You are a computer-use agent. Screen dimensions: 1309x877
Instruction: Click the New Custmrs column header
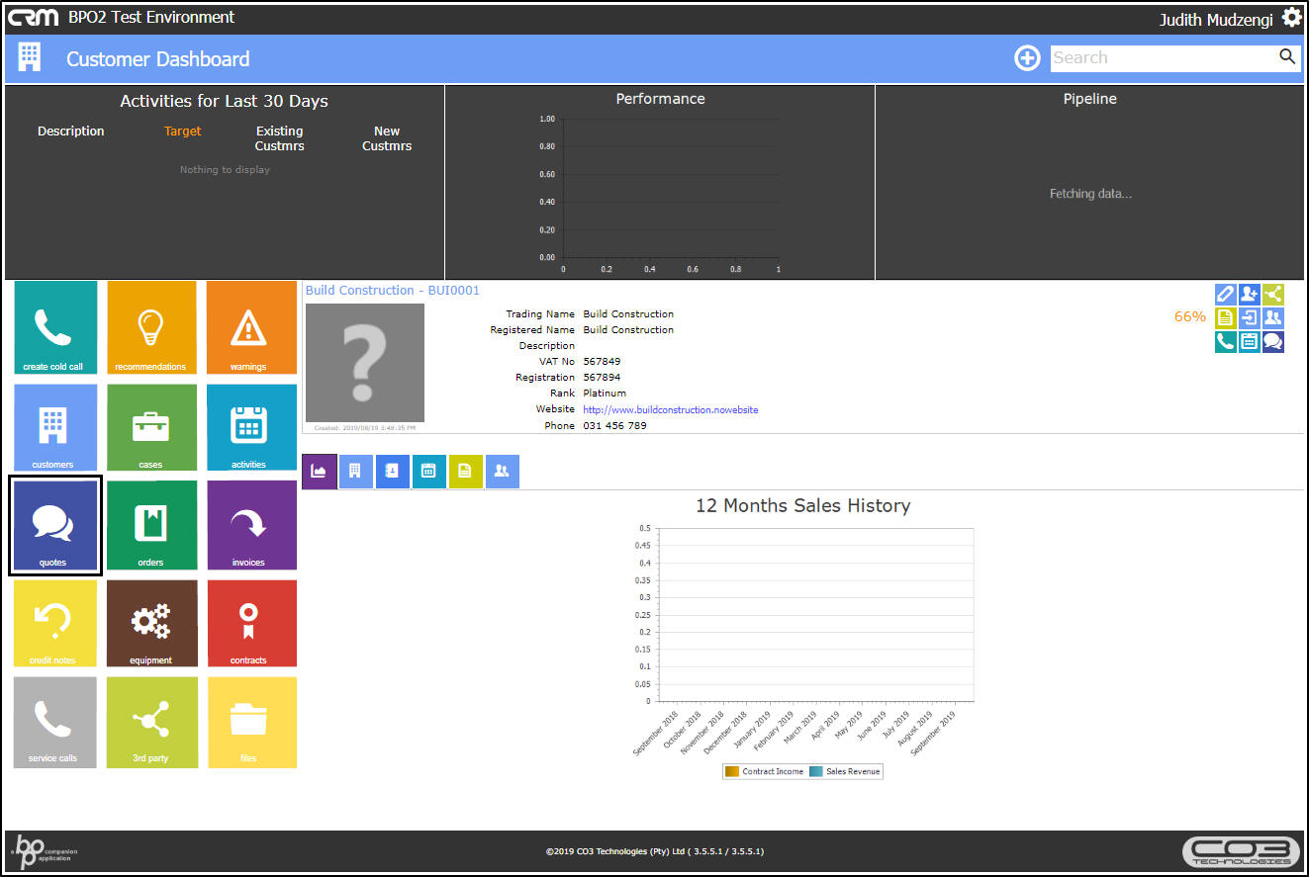(x=387, y=138)
